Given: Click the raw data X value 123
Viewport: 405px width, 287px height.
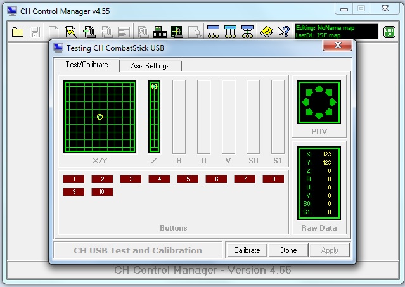Looking at the screenshot, I should click(327, 155).
